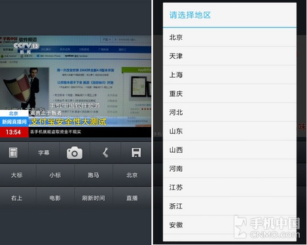The width and height of the screenshot is (307, 245).
Task: Pick 山东 in the region dialog
Action: [230, 131]
